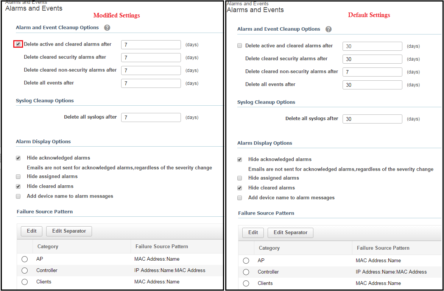Click Cleanup Options help icon in Default Settings

pos(329,29)
